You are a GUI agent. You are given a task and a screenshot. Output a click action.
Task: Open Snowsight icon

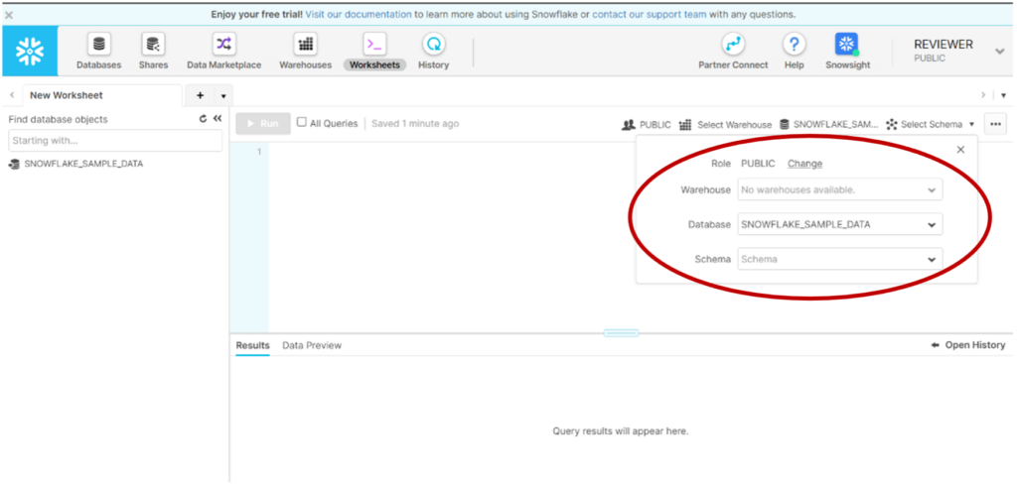pyautogui.click(x=846, y=46)
